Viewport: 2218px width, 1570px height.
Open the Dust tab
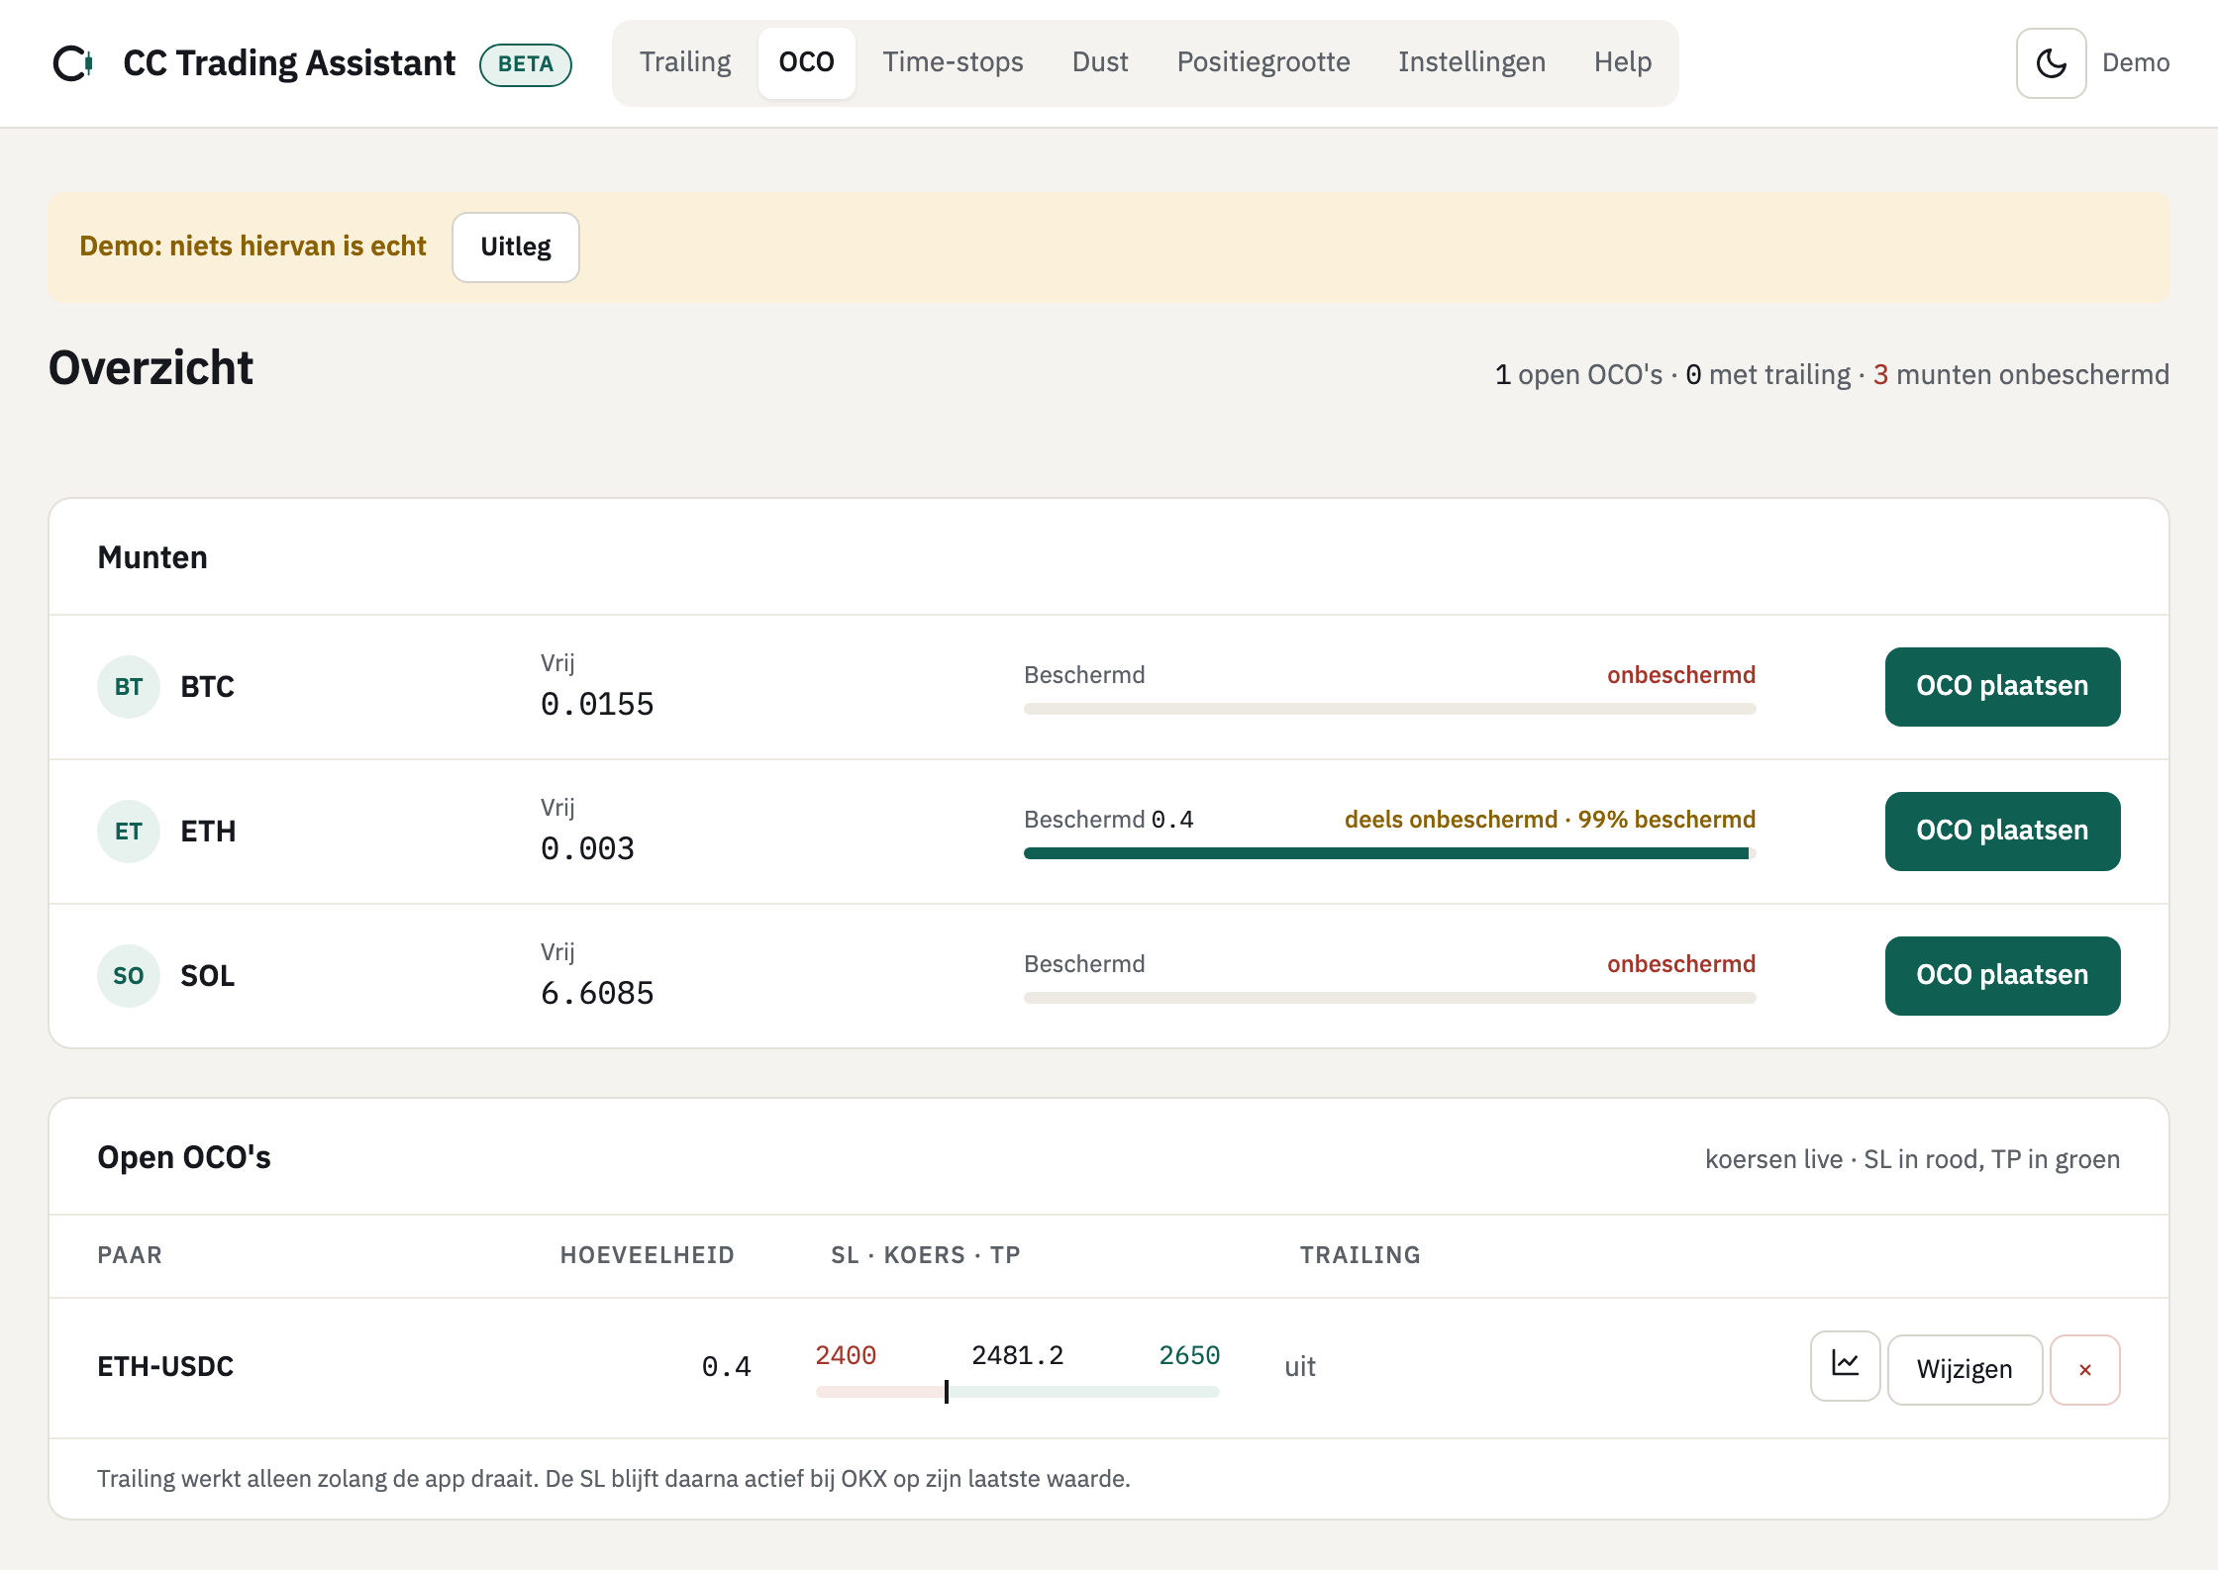tap(1100, 62)
